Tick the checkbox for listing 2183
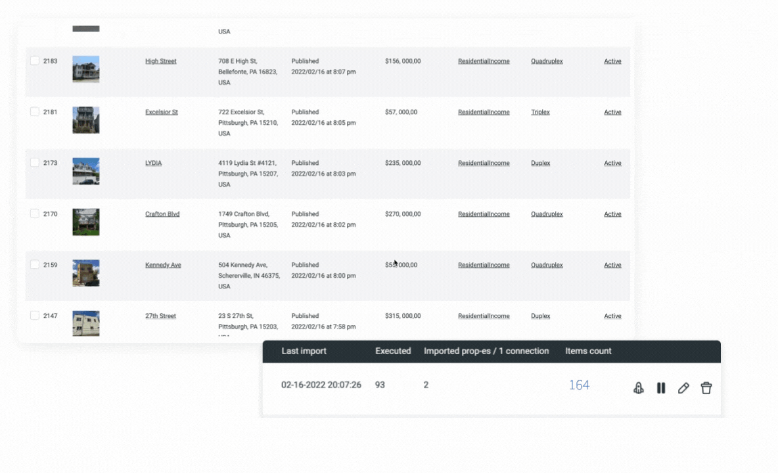The image size is (778, 473). (x=35, y=60)
